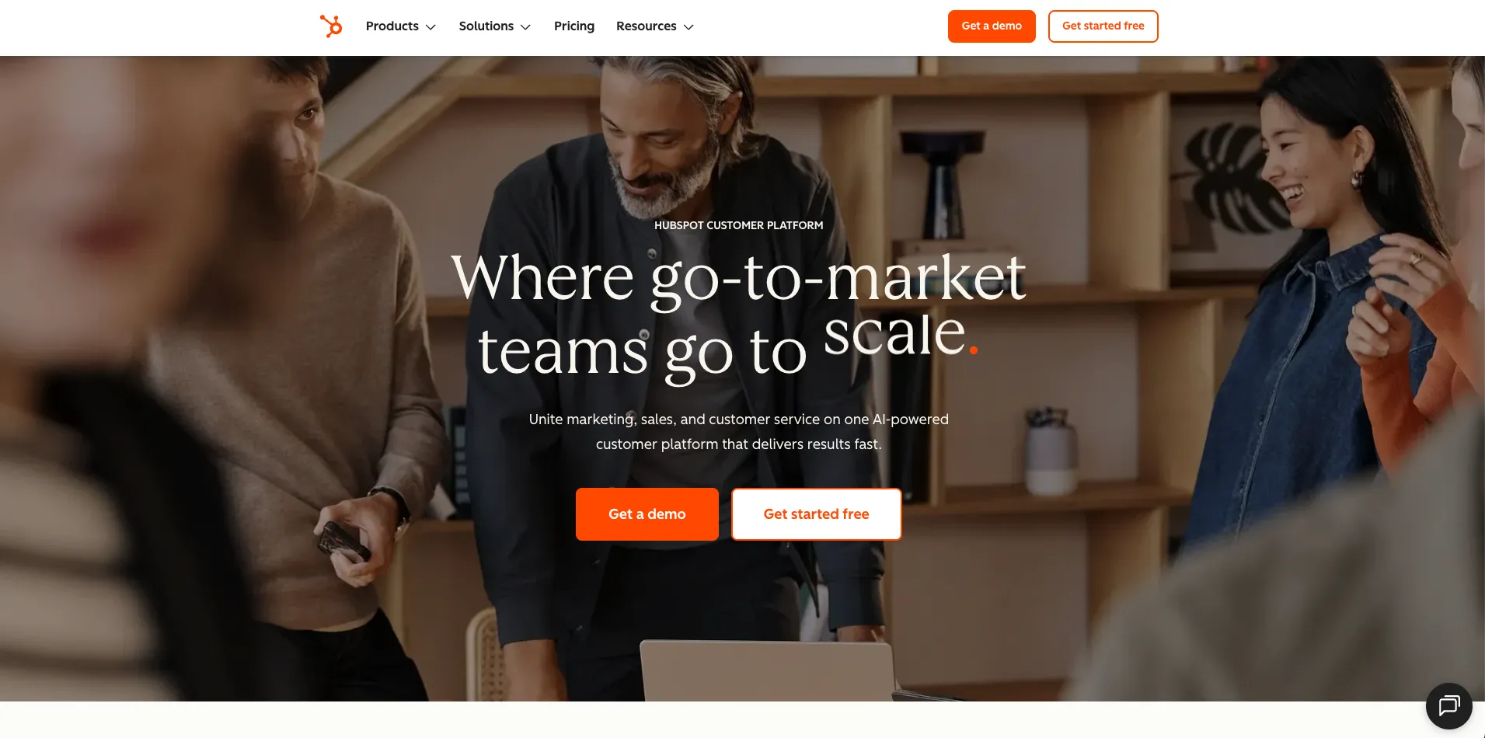Click Get a demo in the top navigation
Screen dimensions: 1485x738
992,26
